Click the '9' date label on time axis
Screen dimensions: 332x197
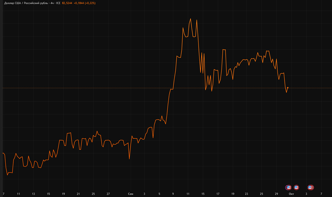(173, 194)
